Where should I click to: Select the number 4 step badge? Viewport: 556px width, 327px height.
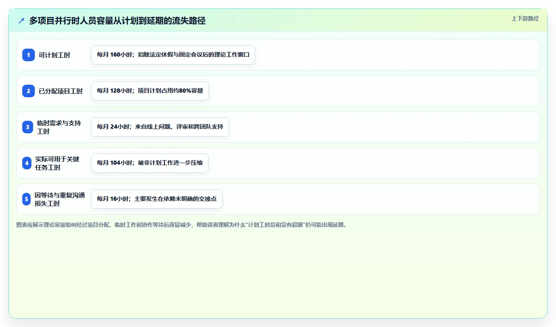[x=27, y=163]
